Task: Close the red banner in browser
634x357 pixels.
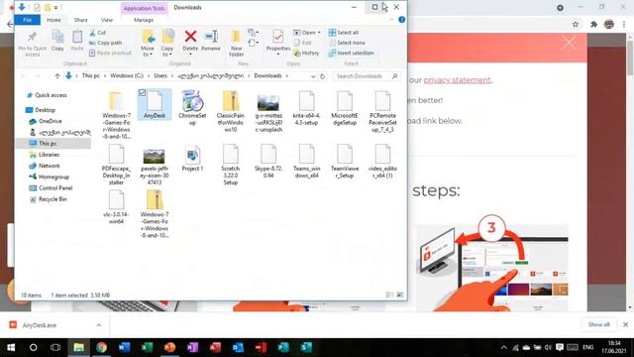Action: [x=569, y=43]
